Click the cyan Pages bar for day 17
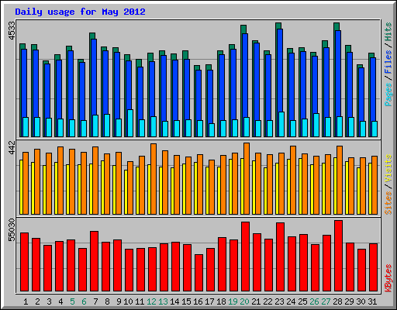 [212, 130]
